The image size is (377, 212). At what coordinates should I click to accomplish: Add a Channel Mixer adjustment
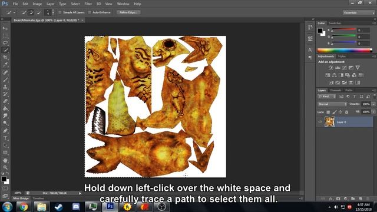point(354,75)
